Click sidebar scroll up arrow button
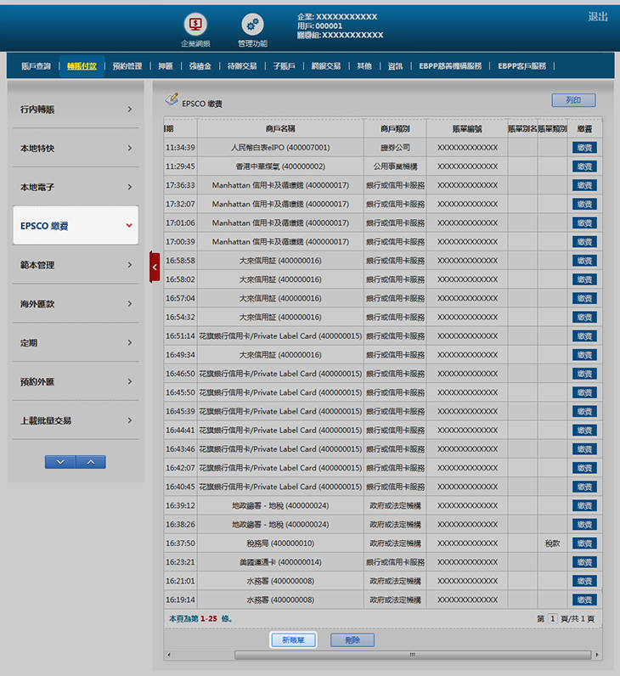The width and height of the screenshot is (620, 676). click(x=91, y=462)
